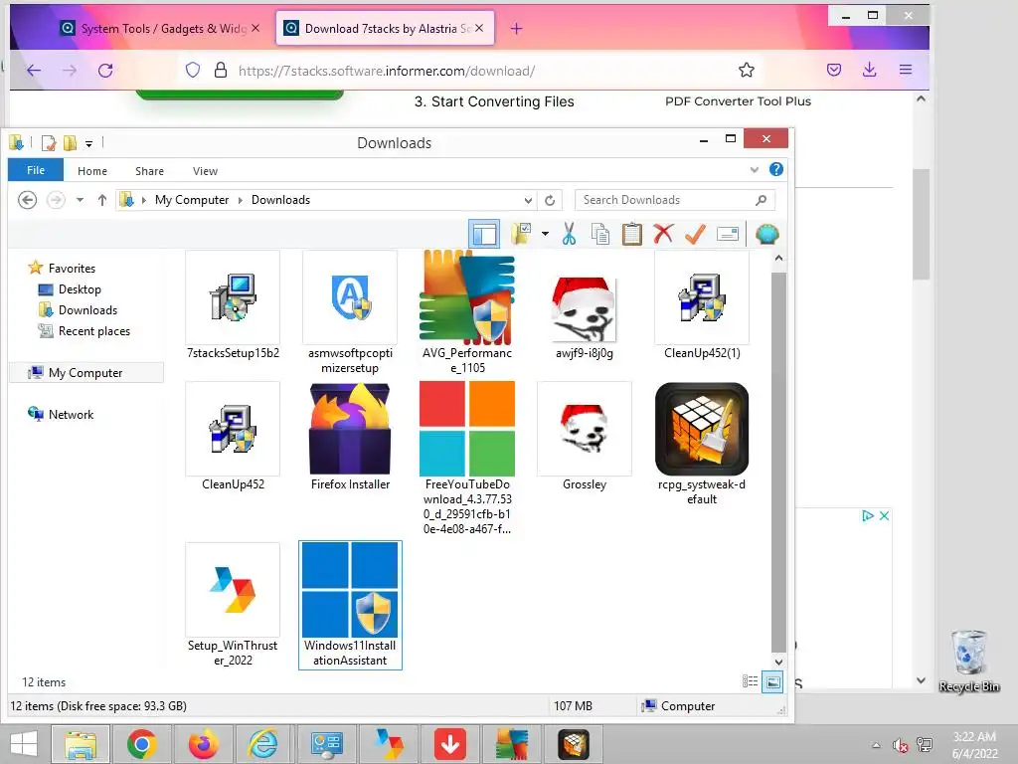
Task: Click the Cut scissors icon in Explorer toolbar
Action: [569, 234]
